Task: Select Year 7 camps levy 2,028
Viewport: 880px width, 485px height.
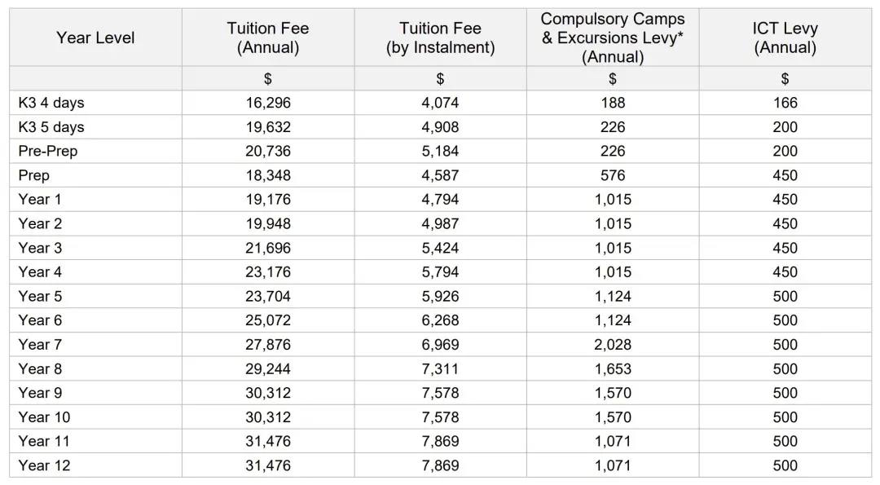Action: (612, 344)
